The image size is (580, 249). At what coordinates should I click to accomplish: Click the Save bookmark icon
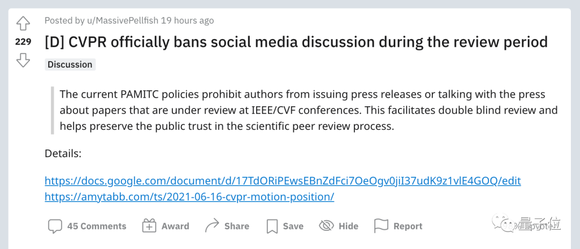click(x=272, y=226)
